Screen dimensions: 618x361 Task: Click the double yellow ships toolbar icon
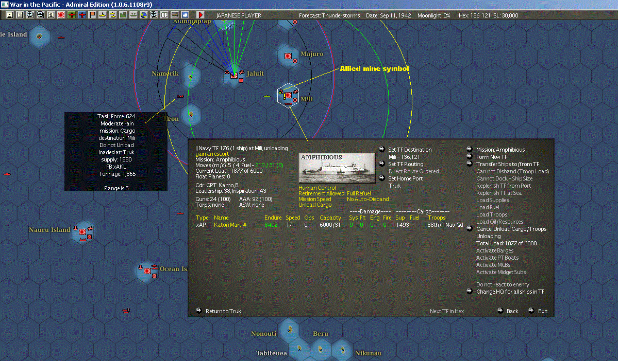coord(113,15)
